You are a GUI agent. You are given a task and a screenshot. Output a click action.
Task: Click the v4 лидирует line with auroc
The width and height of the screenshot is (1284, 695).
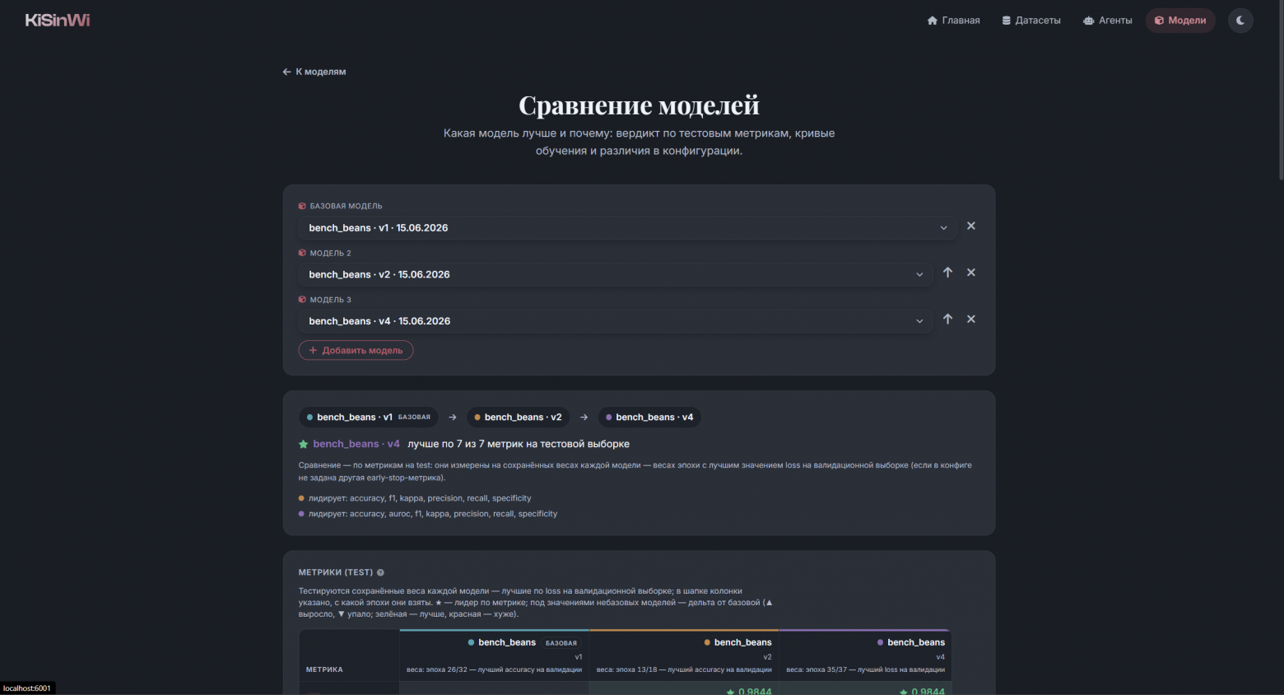428,514
